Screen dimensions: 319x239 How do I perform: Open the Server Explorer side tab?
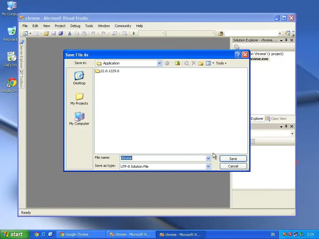tap(21, 53)
